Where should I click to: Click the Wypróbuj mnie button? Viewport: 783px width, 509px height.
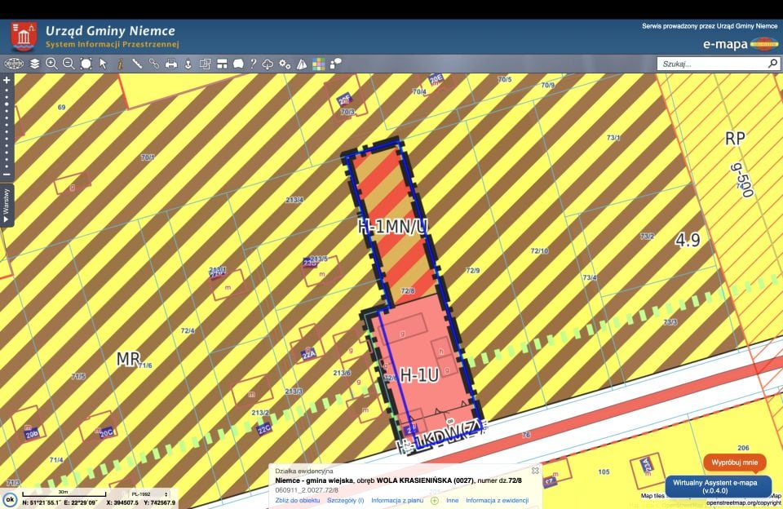click(x=734, y=463)
